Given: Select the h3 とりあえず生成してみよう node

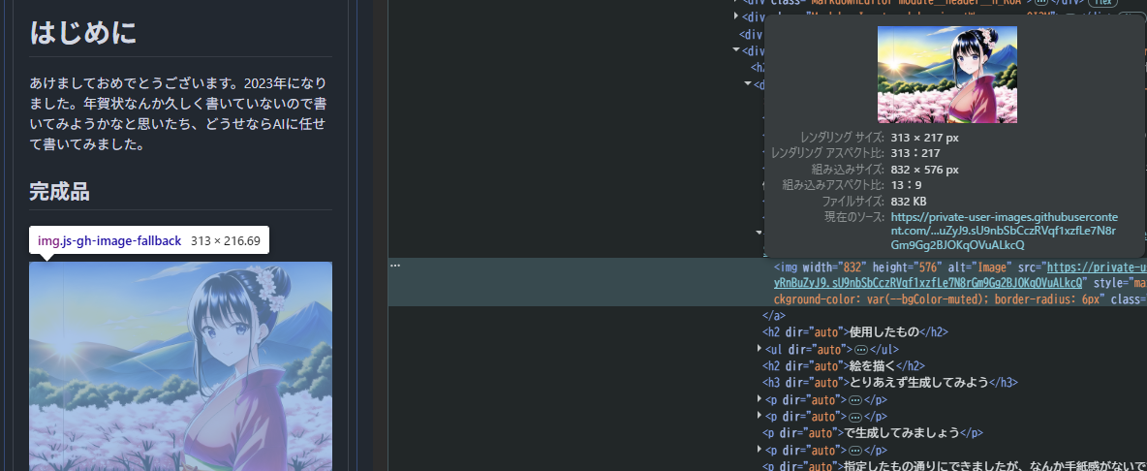Looking at the screenshot, I should [x=889, y=383].
